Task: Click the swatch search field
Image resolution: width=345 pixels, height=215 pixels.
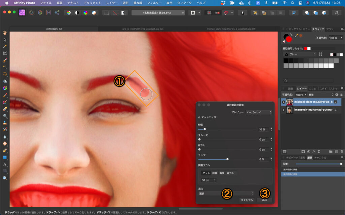Action: click(x=309, y=81)
